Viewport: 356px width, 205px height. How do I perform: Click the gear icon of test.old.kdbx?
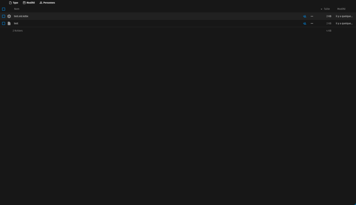tap(9, 16)
